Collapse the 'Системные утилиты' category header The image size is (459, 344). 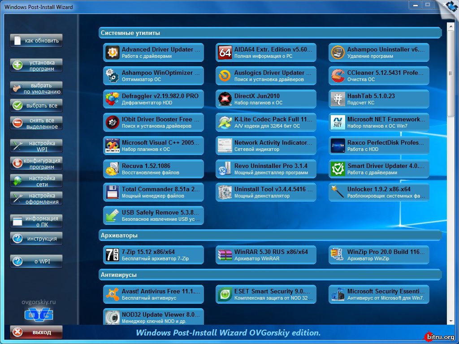coord(270,33)
